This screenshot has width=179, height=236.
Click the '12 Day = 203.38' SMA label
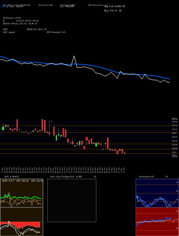[x=14, y=7]
